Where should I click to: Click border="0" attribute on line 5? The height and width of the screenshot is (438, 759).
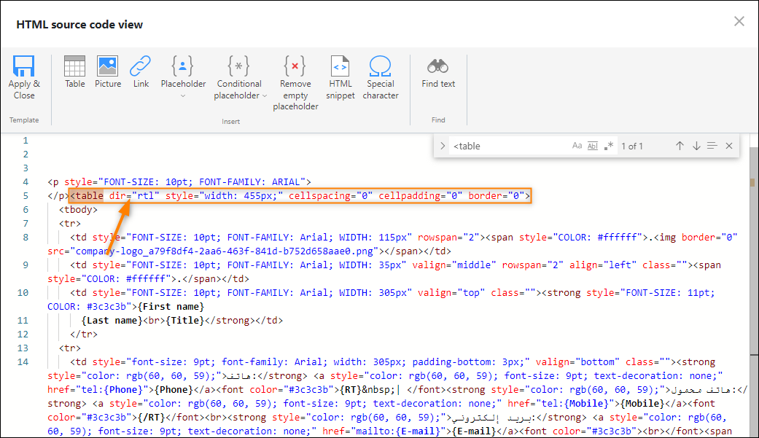click(x=497, y=195)
